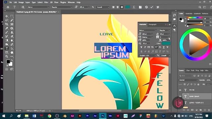Select the Lasso tool
212x119 pixels.
click(7, 20)
